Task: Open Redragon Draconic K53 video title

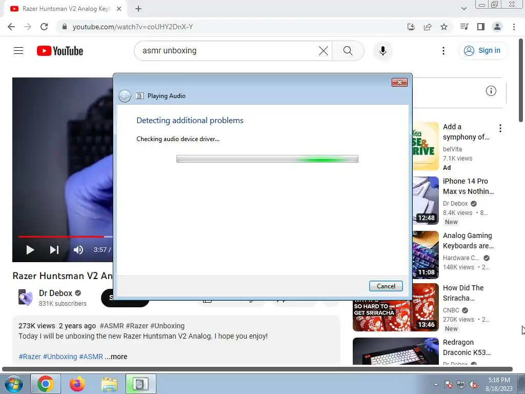Action: tap(467, 347)
